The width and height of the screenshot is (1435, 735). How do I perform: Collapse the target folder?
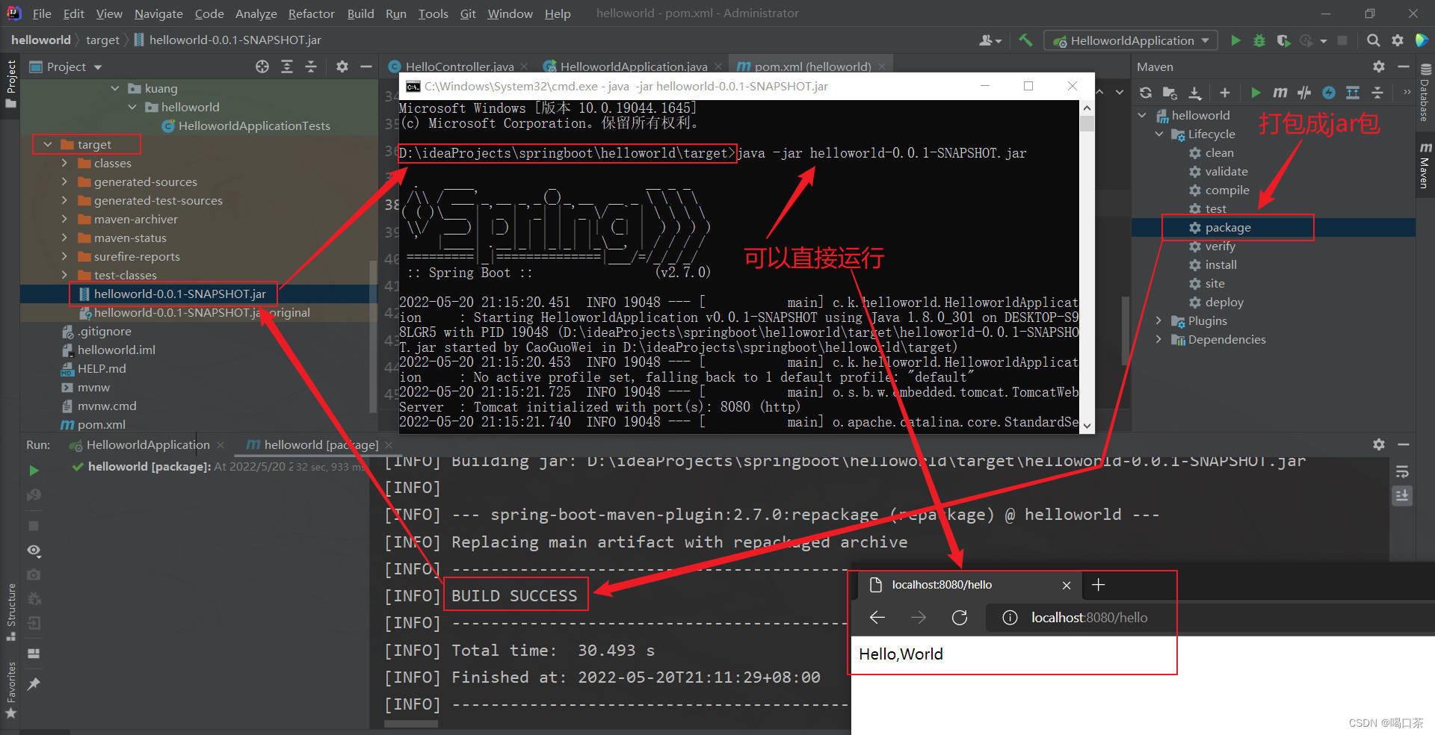click(x=48, y=144)
